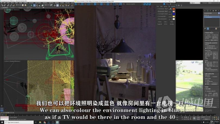220x124 pixels.
Task: Open reference coordinate system dropdown
Action: [47, 5]
